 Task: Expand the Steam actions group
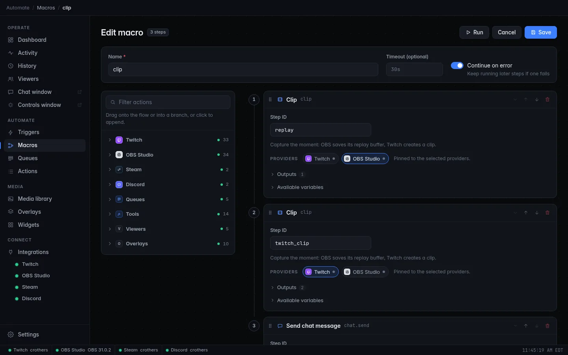pos(168,170)
